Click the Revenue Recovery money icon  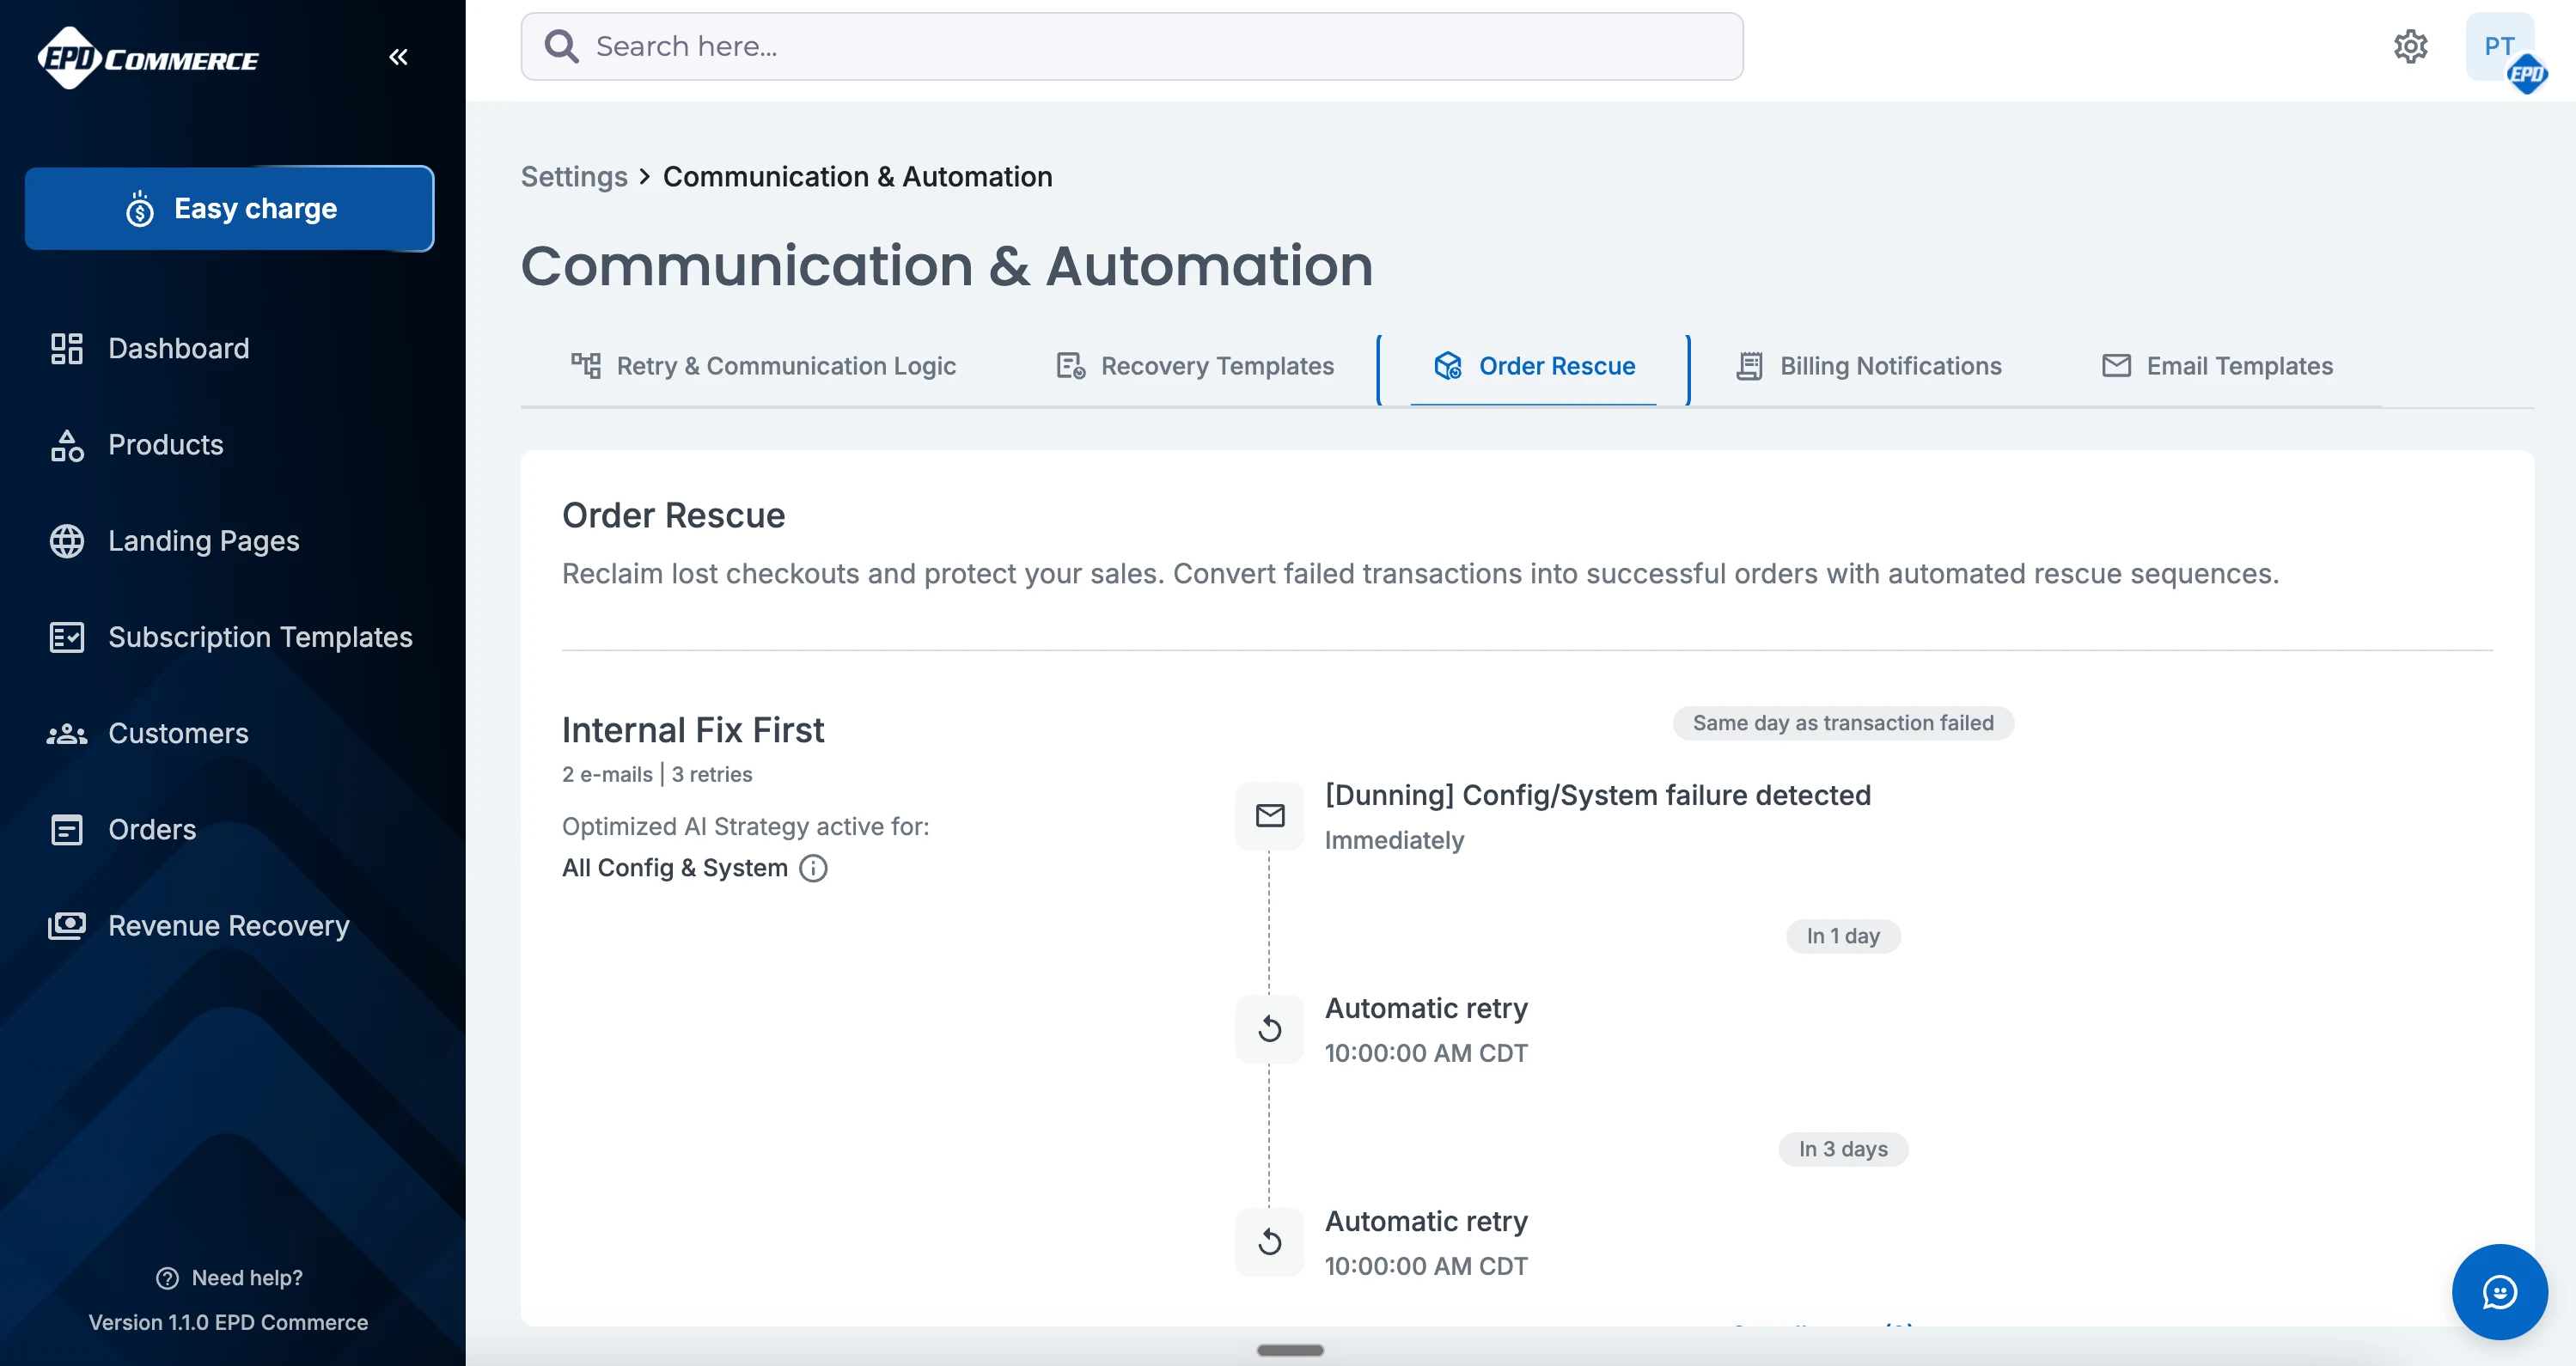point(67,926)
